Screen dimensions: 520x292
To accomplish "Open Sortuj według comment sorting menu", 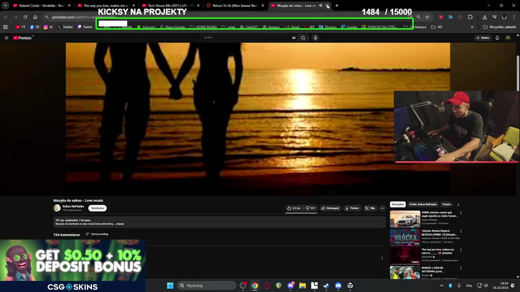I will (97, 234).
